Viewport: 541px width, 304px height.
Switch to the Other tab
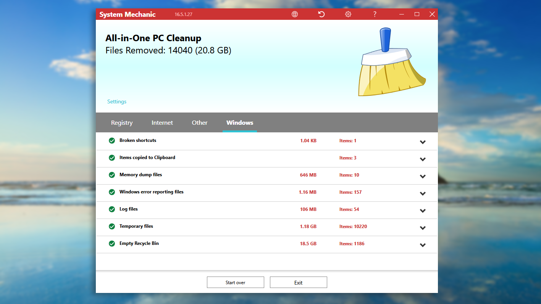click(x=200, y=123)
